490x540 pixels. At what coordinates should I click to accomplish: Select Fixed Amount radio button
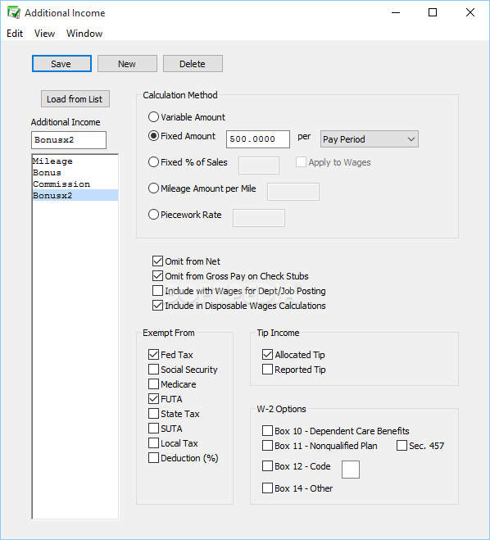153,136
